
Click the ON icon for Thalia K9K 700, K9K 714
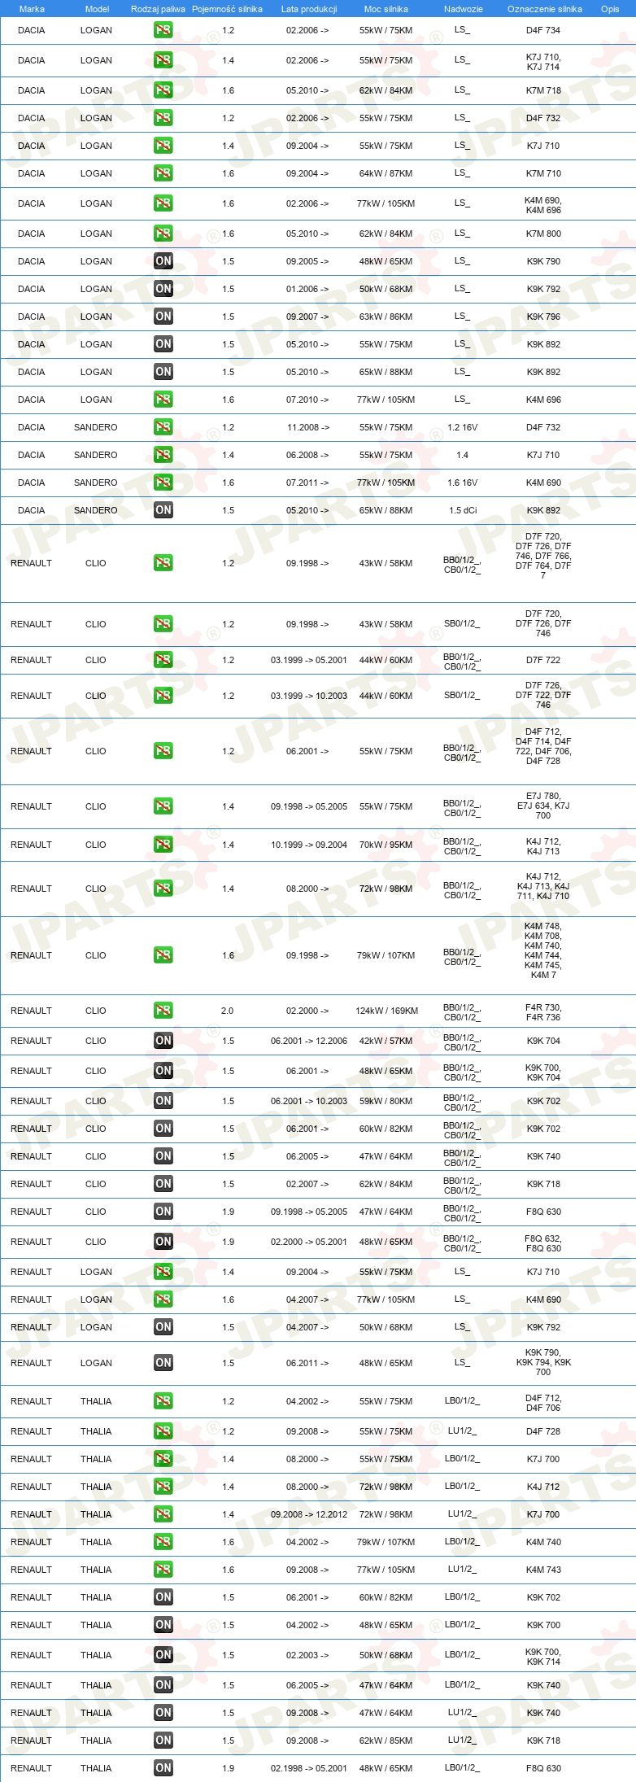163,1655
